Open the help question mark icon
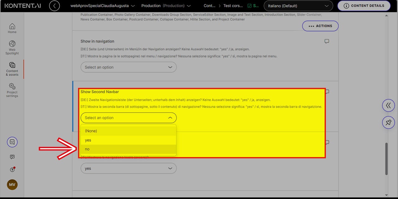The image size is (398, 199). coord(12,170)
